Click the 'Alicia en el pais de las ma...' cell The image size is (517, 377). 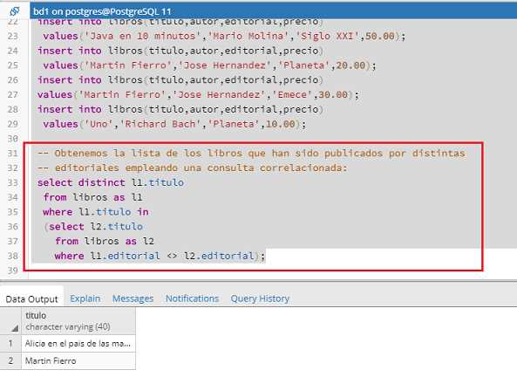78,343
